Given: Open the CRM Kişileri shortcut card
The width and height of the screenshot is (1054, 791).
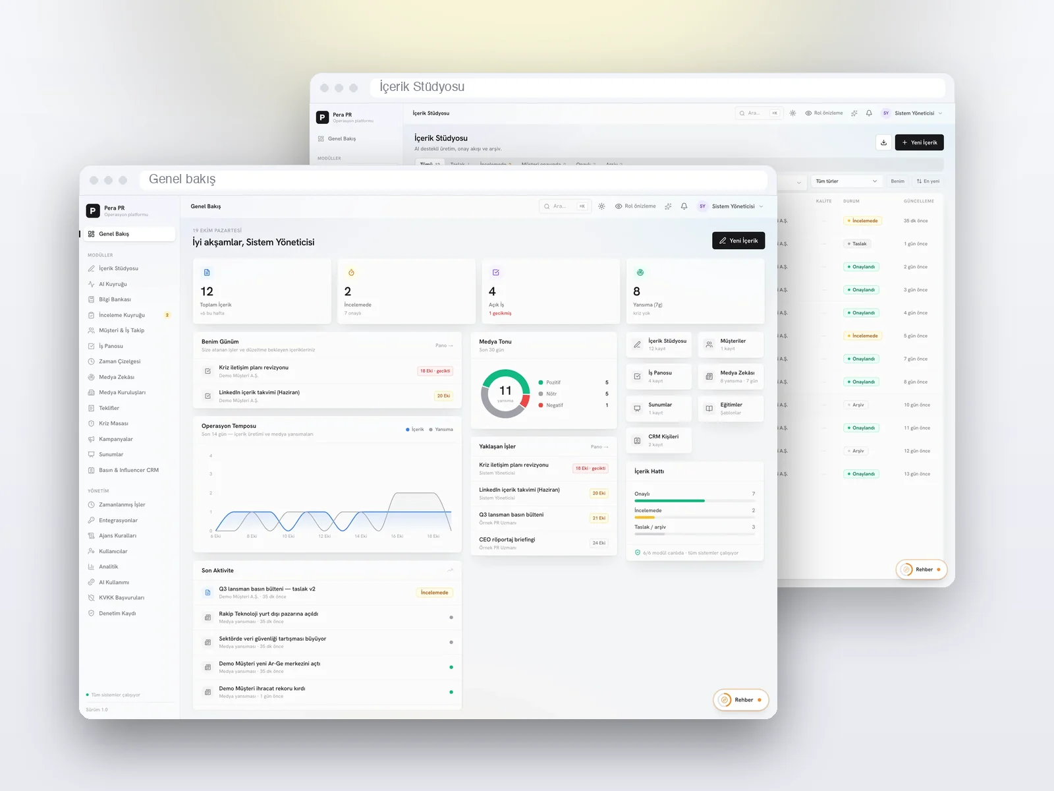Looking at the screenshot, I should (659, 440).
